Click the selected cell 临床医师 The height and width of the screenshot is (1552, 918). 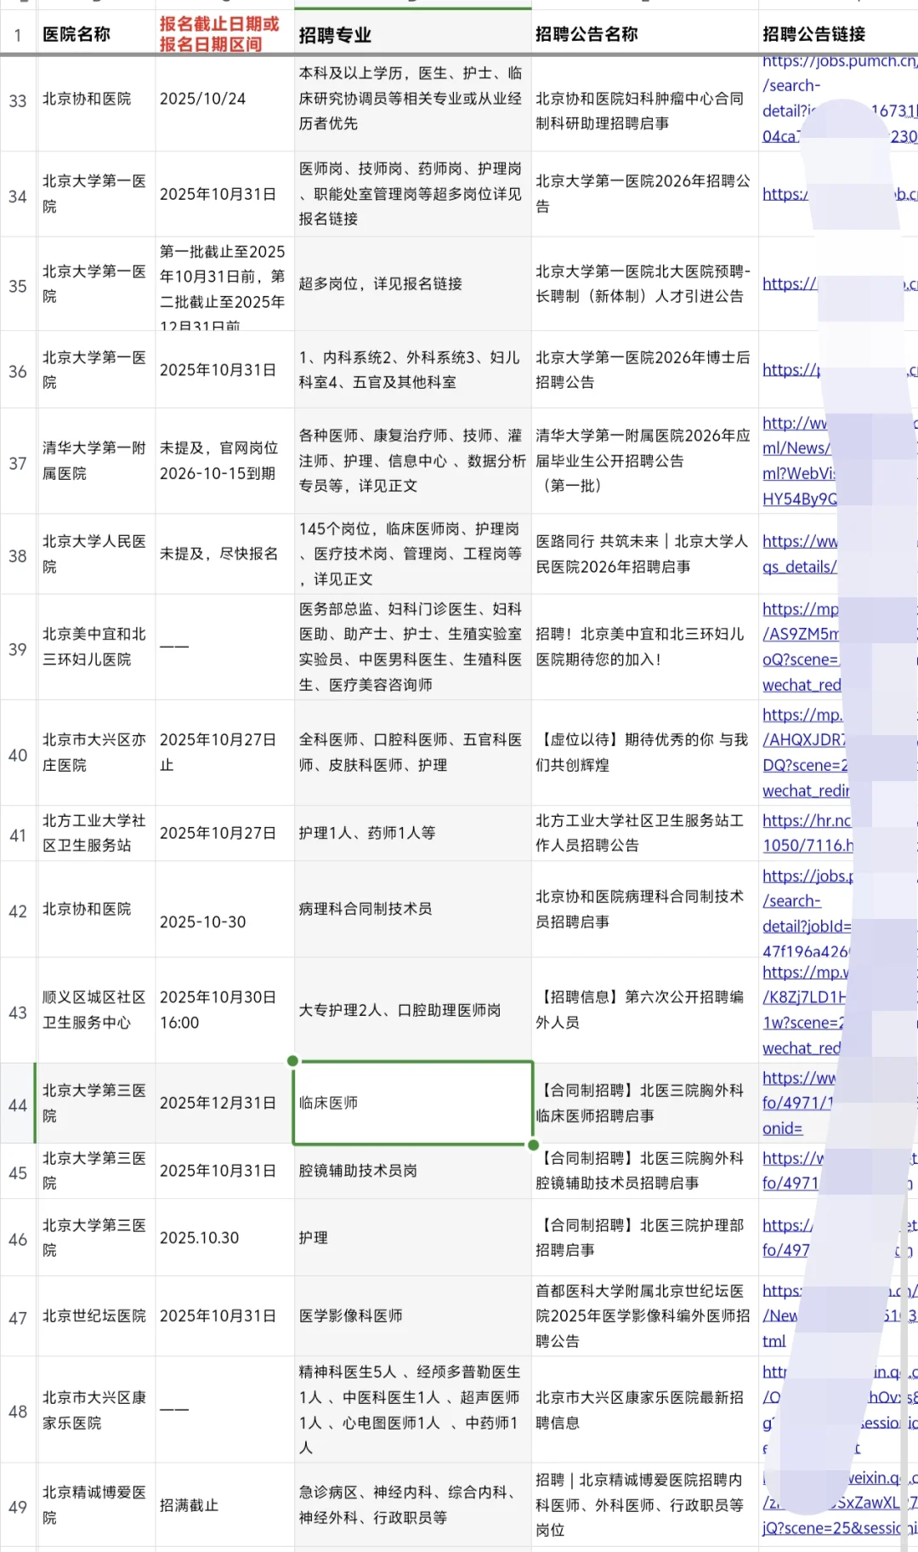pyautogui.click(x=412, y=1103)
